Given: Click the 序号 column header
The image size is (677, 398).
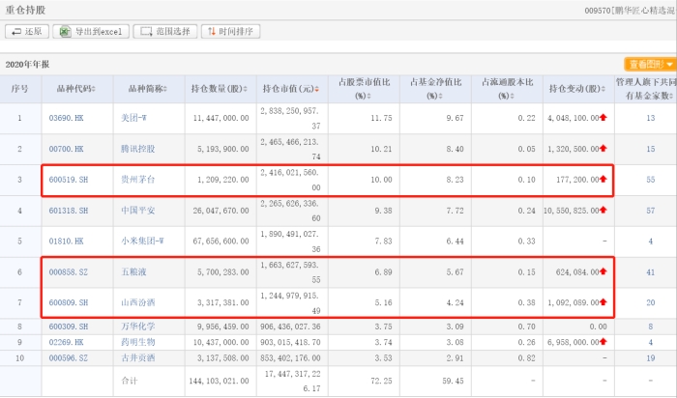Looking at the screenshot, I should point(19,89).
